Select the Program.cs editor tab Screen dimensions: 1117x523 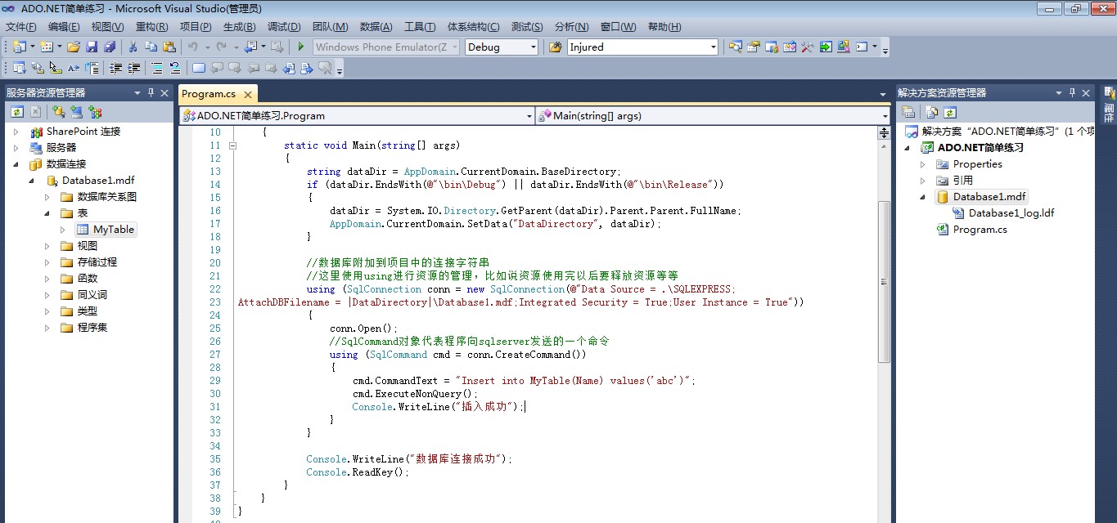click(x=209, y=94)
